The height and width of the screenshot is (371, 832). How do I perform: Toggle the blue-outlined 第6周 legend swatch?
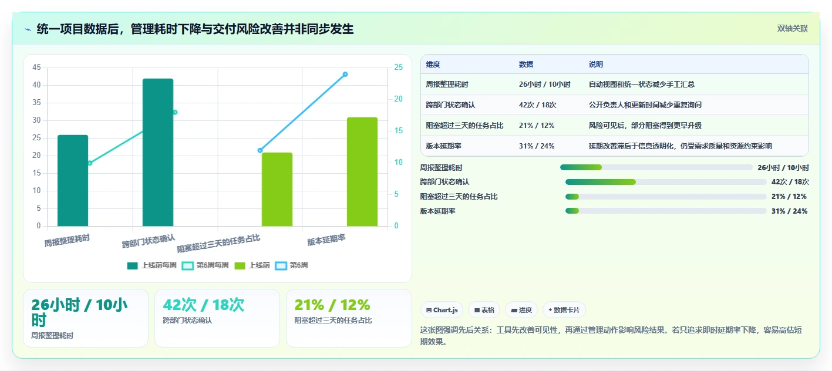281,265
